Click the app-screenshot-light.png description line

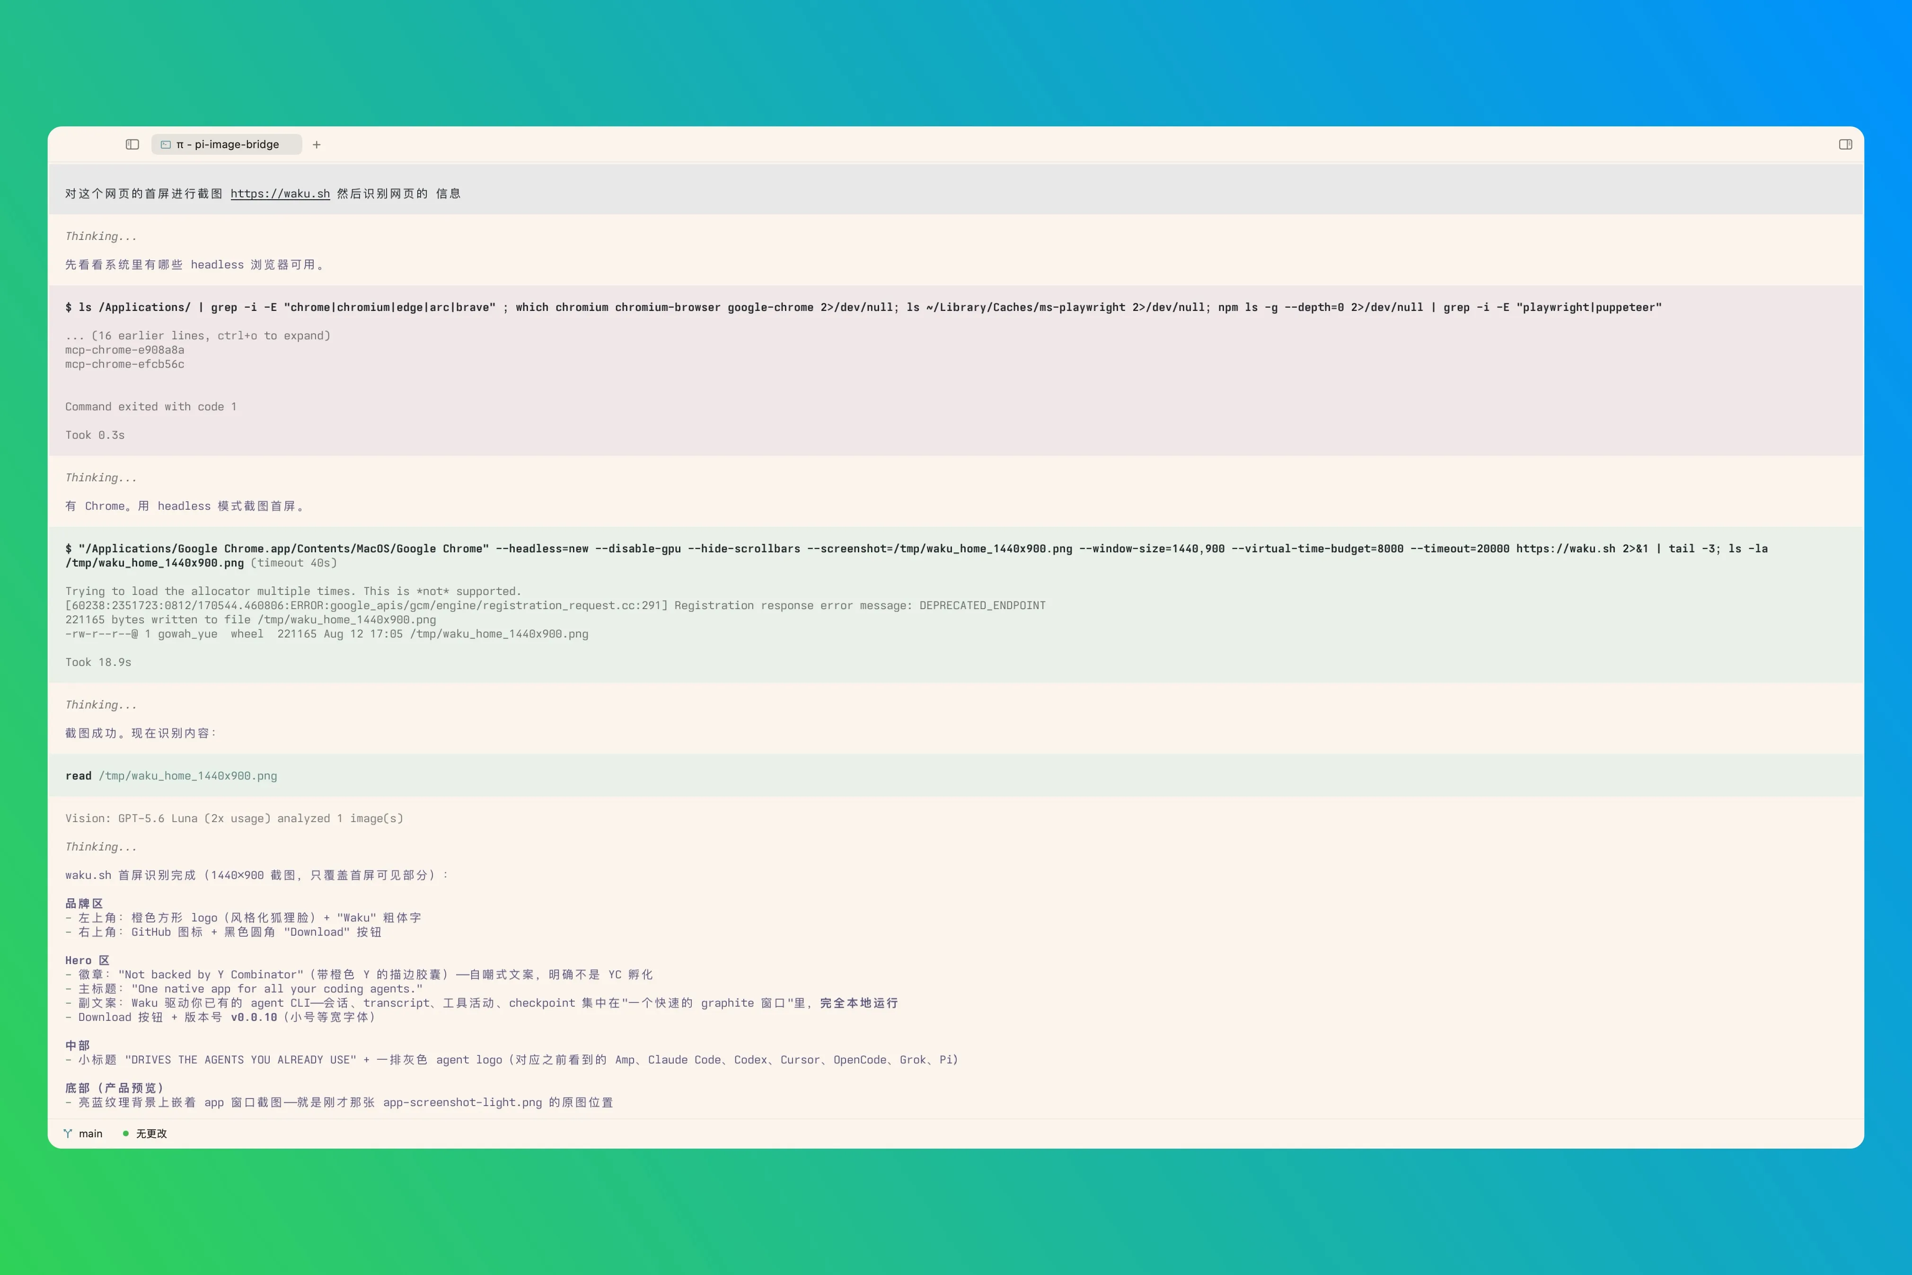[339, 1103]
